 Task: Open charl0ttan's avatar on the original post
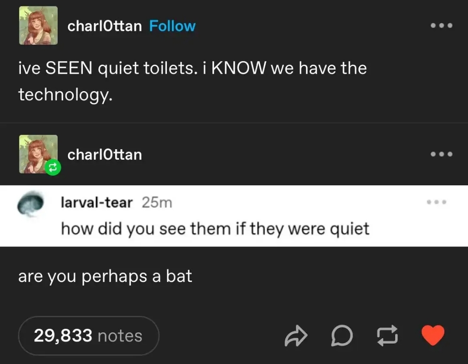(x=38, y=26)
